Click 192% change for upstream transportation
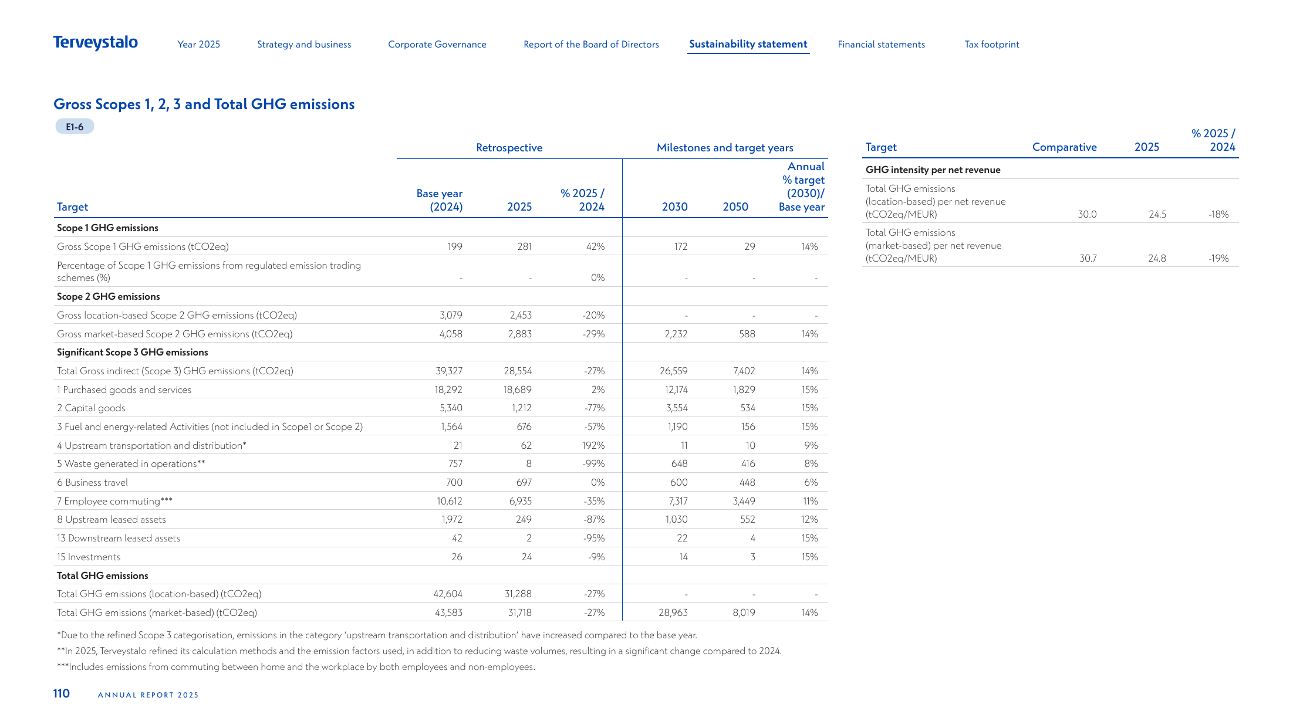The height and width of the screenshot is (728, 1293). [593, 446]
